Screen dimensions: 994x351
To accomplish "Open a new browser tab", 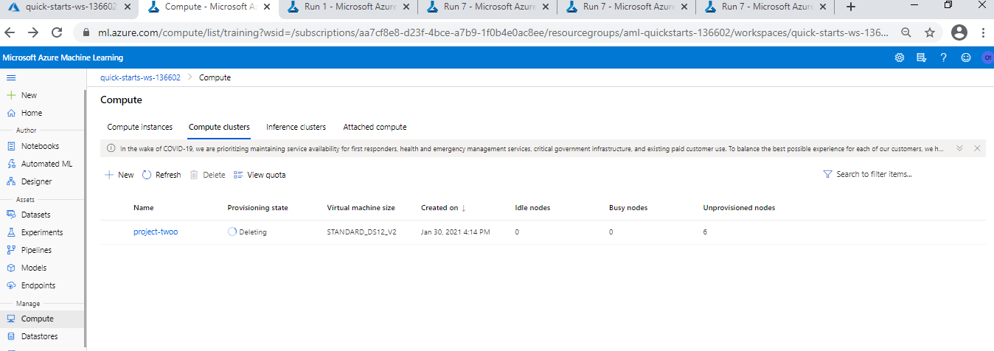I will pyautogui.click(x=851, y=7).
